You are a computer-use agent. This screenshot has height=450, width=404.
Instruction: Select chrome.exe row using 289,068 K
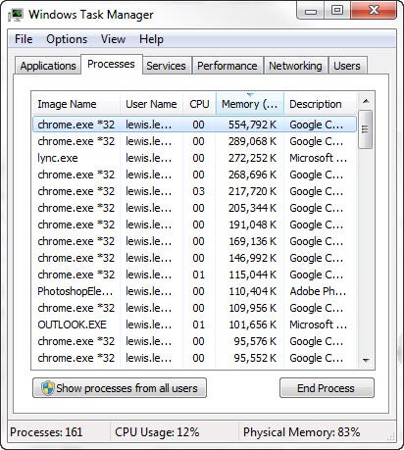[194, 141]
